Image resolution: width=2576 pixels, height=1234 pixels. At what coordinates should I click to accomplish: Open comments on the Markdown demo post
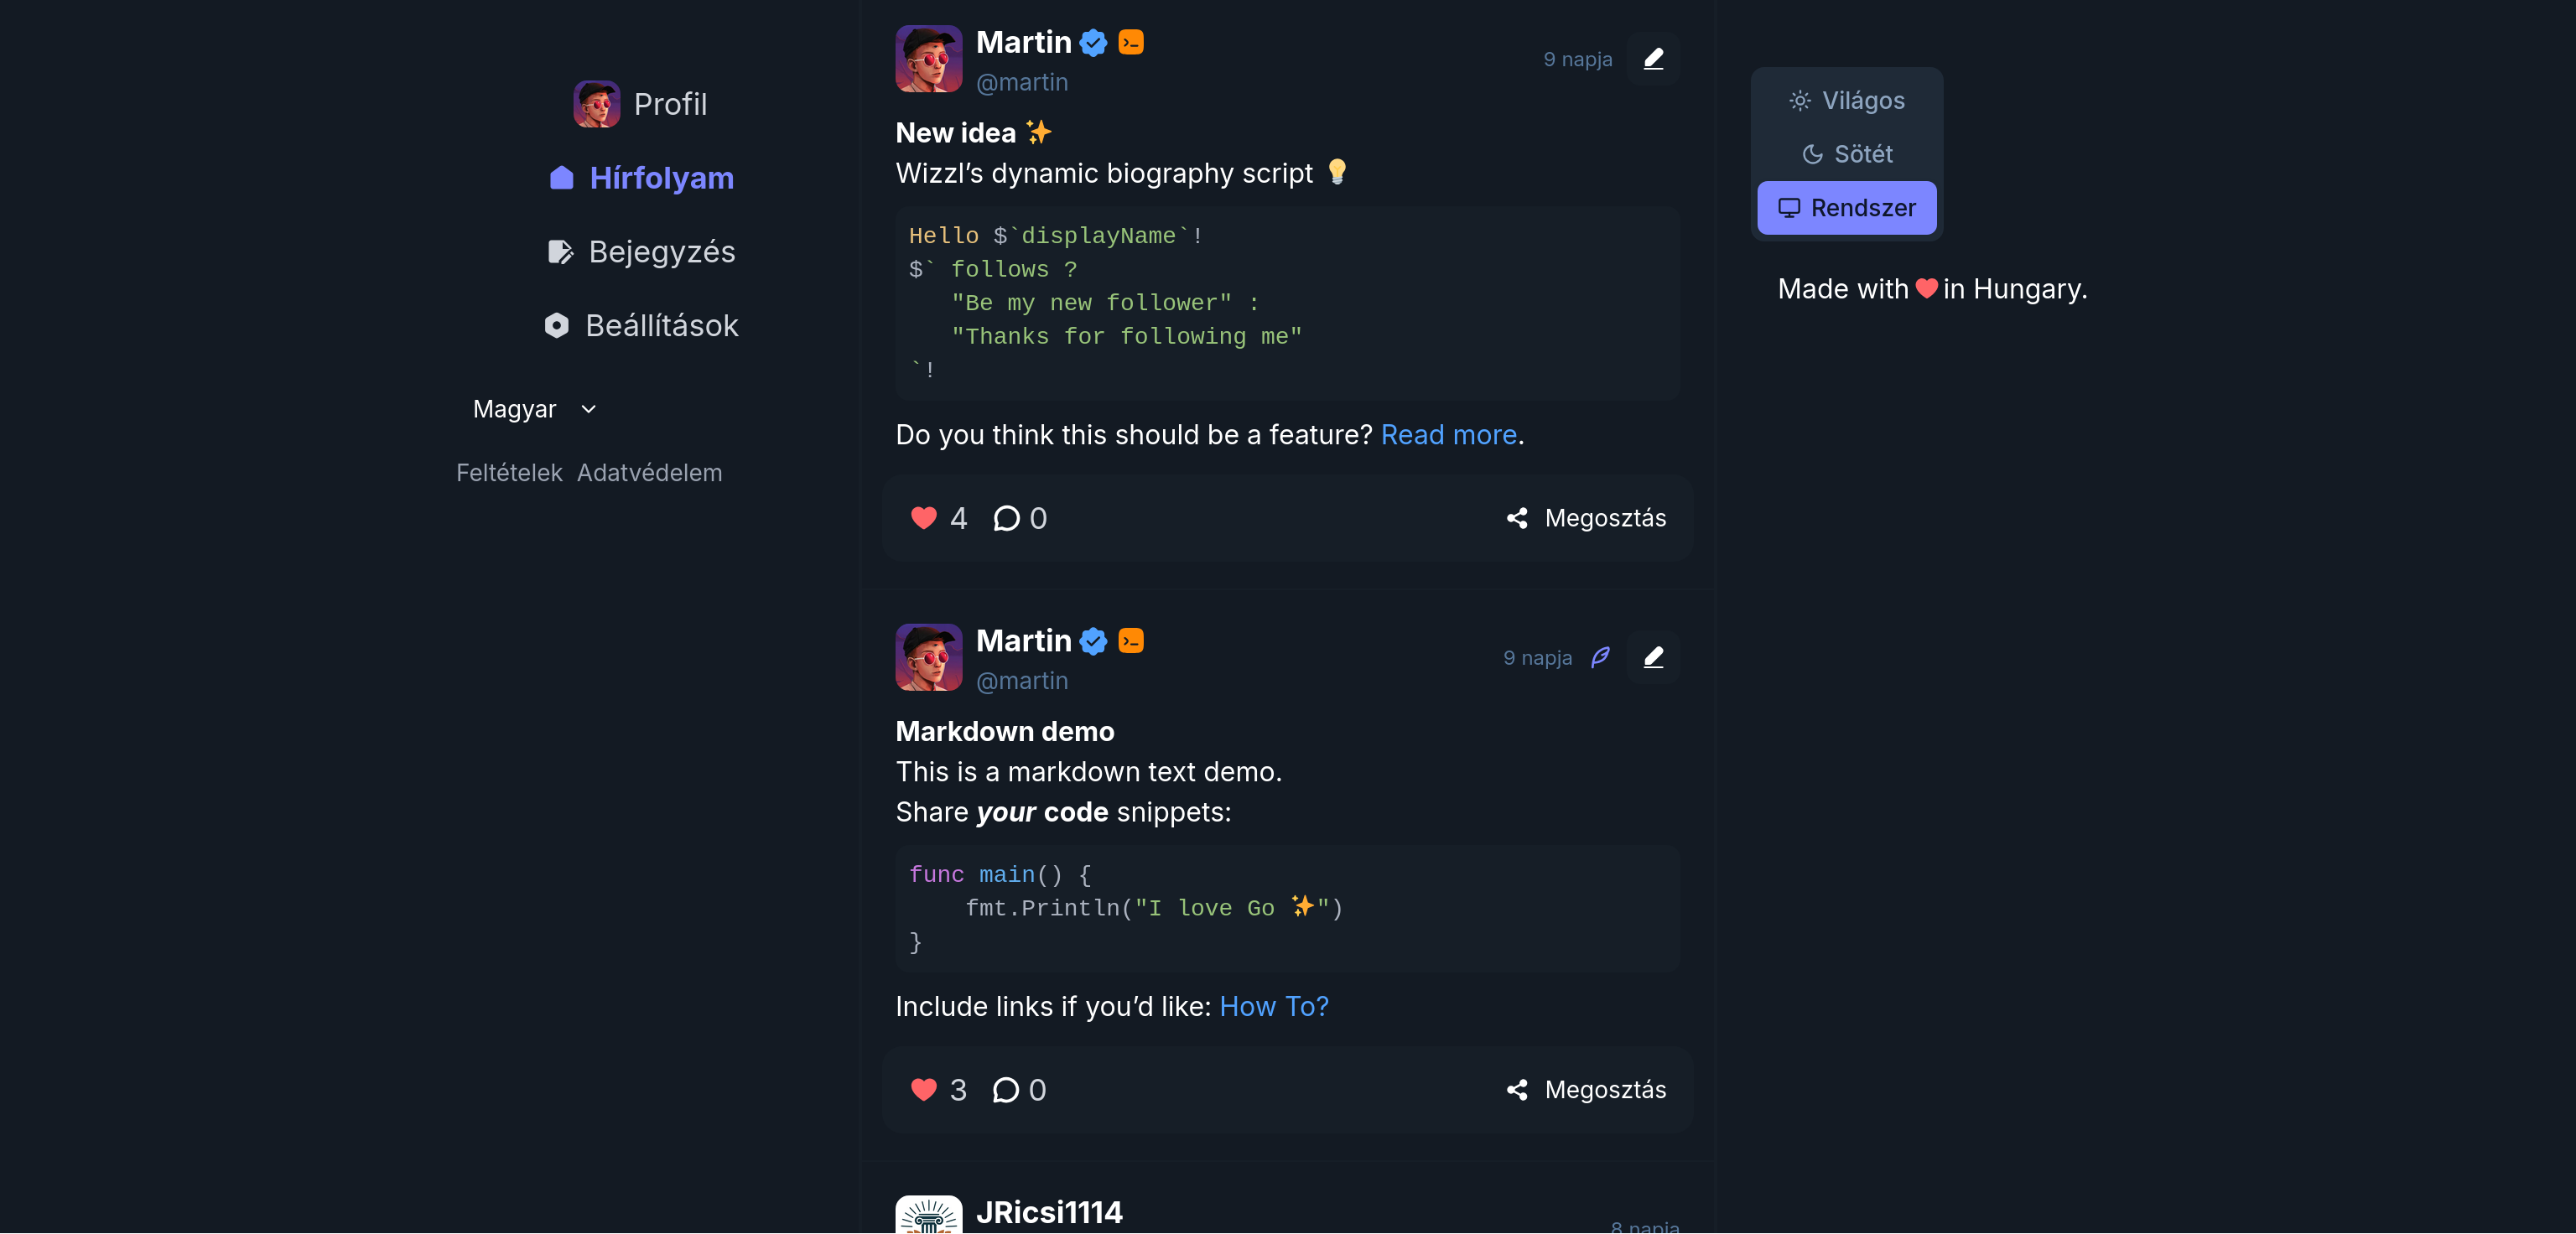(x=1005, y=1089)
